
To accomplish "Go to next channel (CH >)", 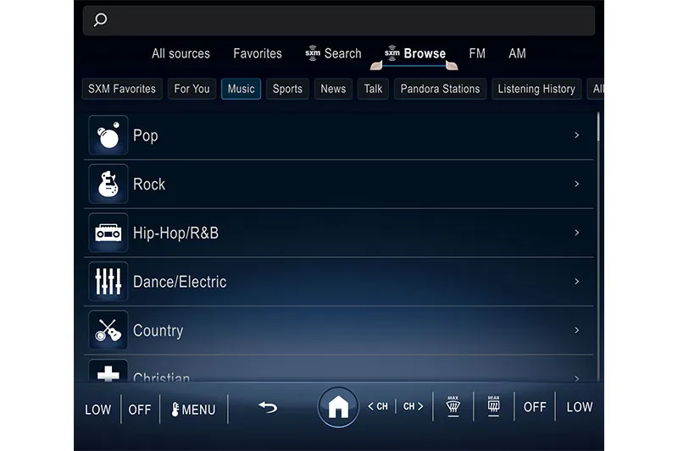I will pos(413,407).
